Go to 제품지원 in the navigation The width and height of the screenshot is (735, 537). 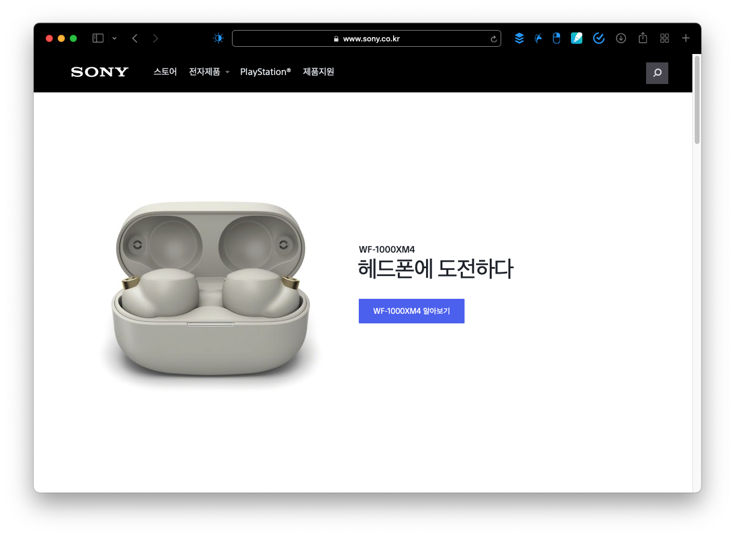[319, 72]
